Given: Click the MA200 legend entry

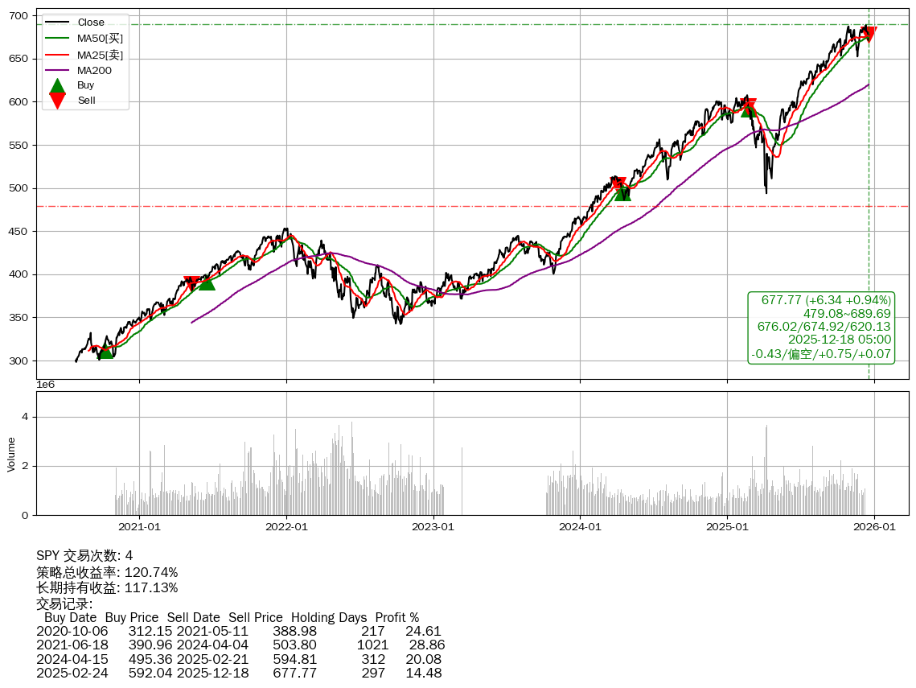Looking at the screenshot, I should coord(94,70).
